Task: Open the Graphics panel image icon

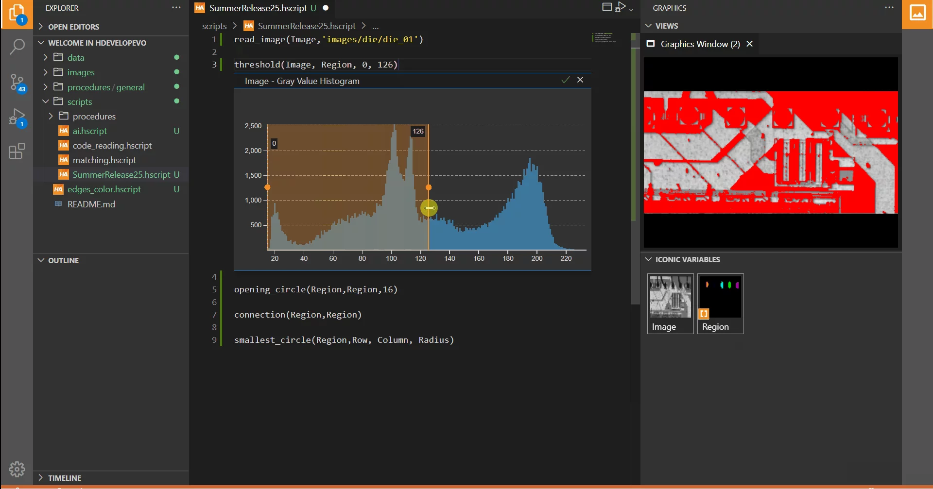Action: click(x=917, y=13)
